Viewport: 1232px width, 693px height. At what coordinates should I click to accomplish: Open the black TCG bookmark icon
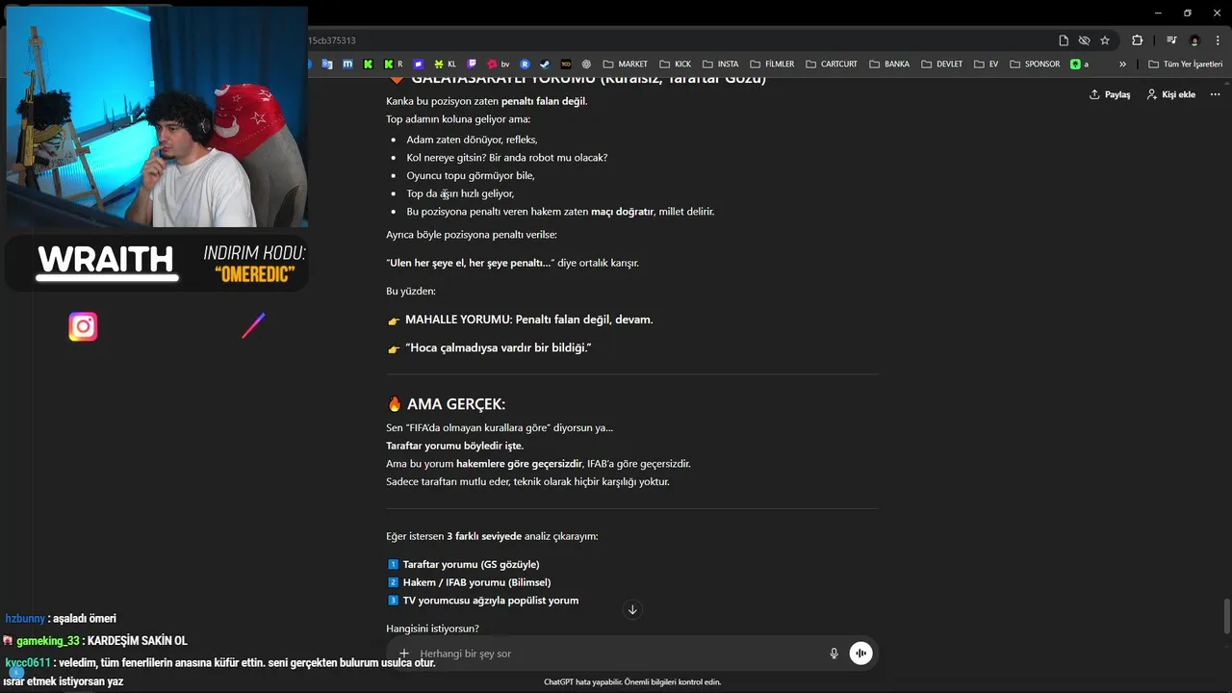(x=566, y=64)
